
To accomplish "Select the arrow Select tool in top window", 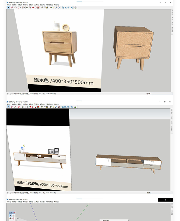I will click(9, 8).
